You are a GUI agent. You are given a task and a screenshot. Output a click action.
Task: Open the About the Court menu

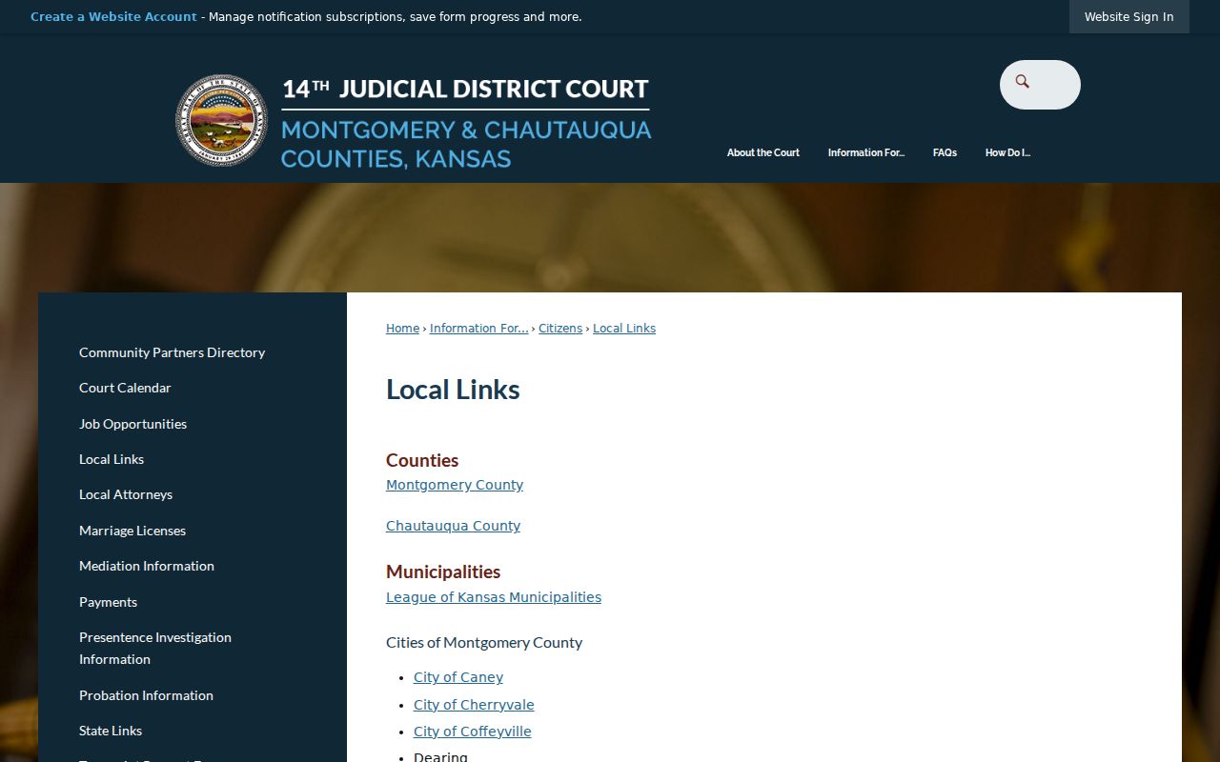coord(762,152)
